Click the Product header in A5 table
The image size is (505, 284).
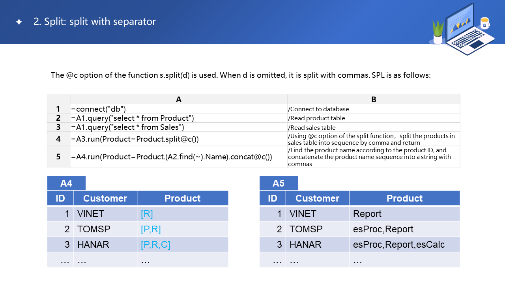(x=404, y=198)
